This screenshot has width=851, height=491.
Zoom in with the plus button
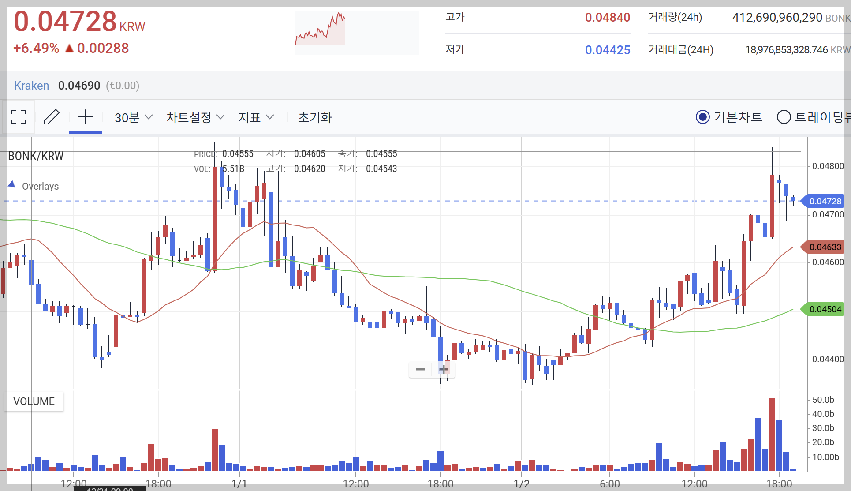[x=444, y=369]
